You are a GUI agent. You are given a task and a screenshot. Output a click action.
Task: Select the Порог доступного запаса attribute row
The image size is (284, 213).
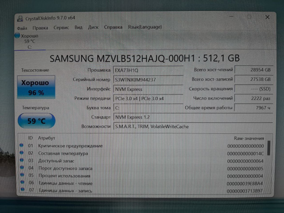[x=142, y=169]
